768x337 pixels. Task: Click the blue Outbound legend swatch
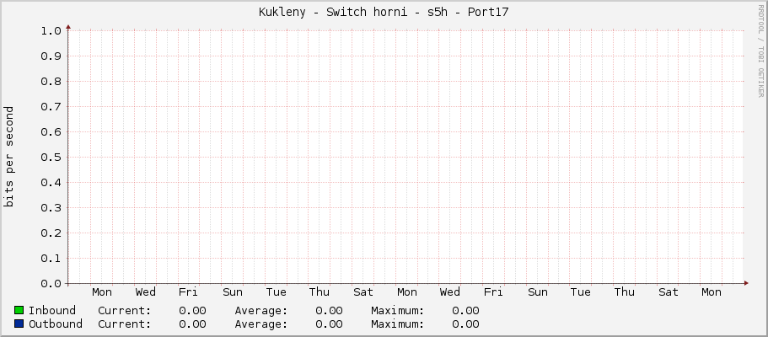(x=19, y=324)
